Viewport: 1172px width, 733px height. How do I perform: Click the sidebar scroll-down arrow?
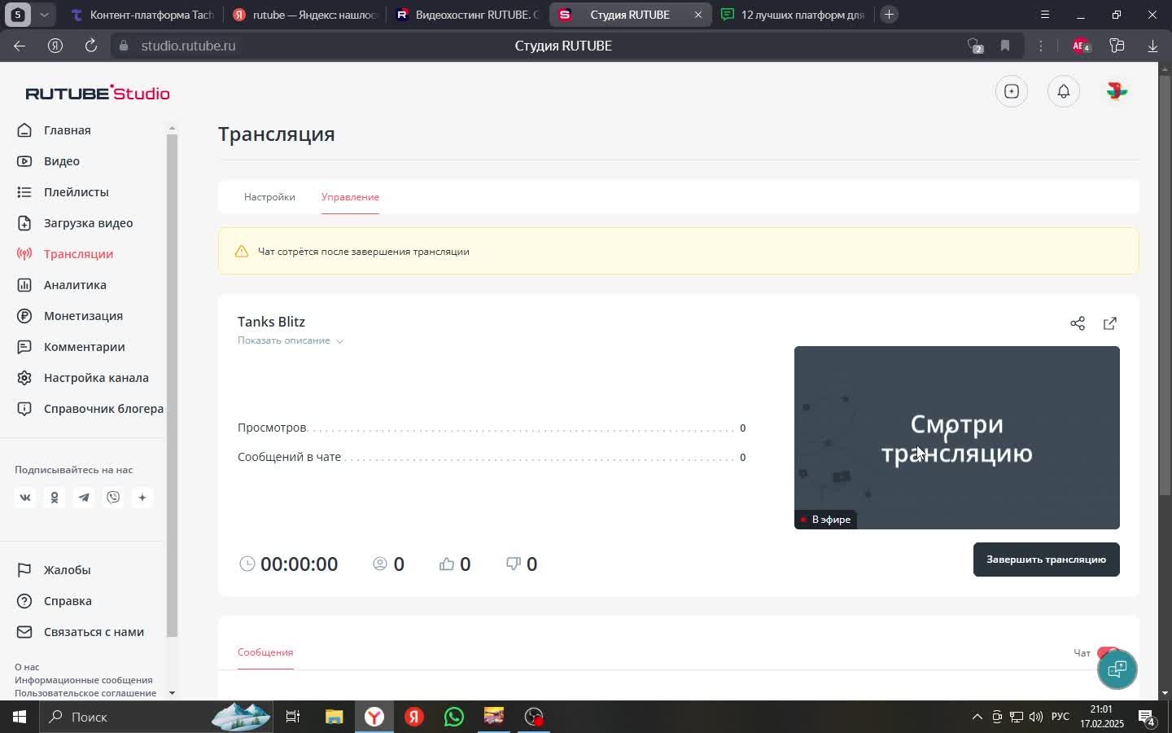[x=172, y=692]
